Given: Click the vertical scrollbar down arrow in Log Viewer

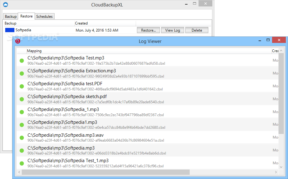Looking at the screenshot, I should pyautogui.click(x=281, y=167).
